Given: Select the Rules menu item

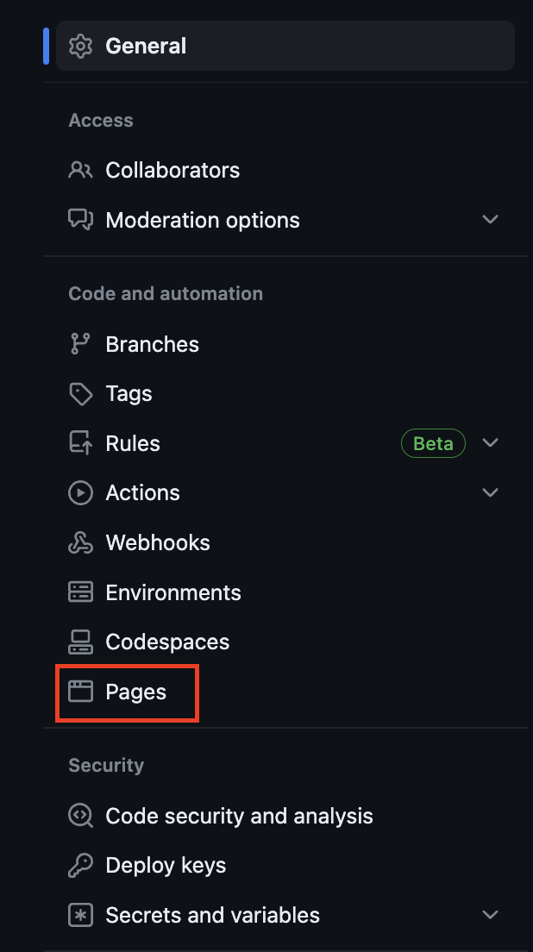Looking at the screenshot, I should coord(133,443).
